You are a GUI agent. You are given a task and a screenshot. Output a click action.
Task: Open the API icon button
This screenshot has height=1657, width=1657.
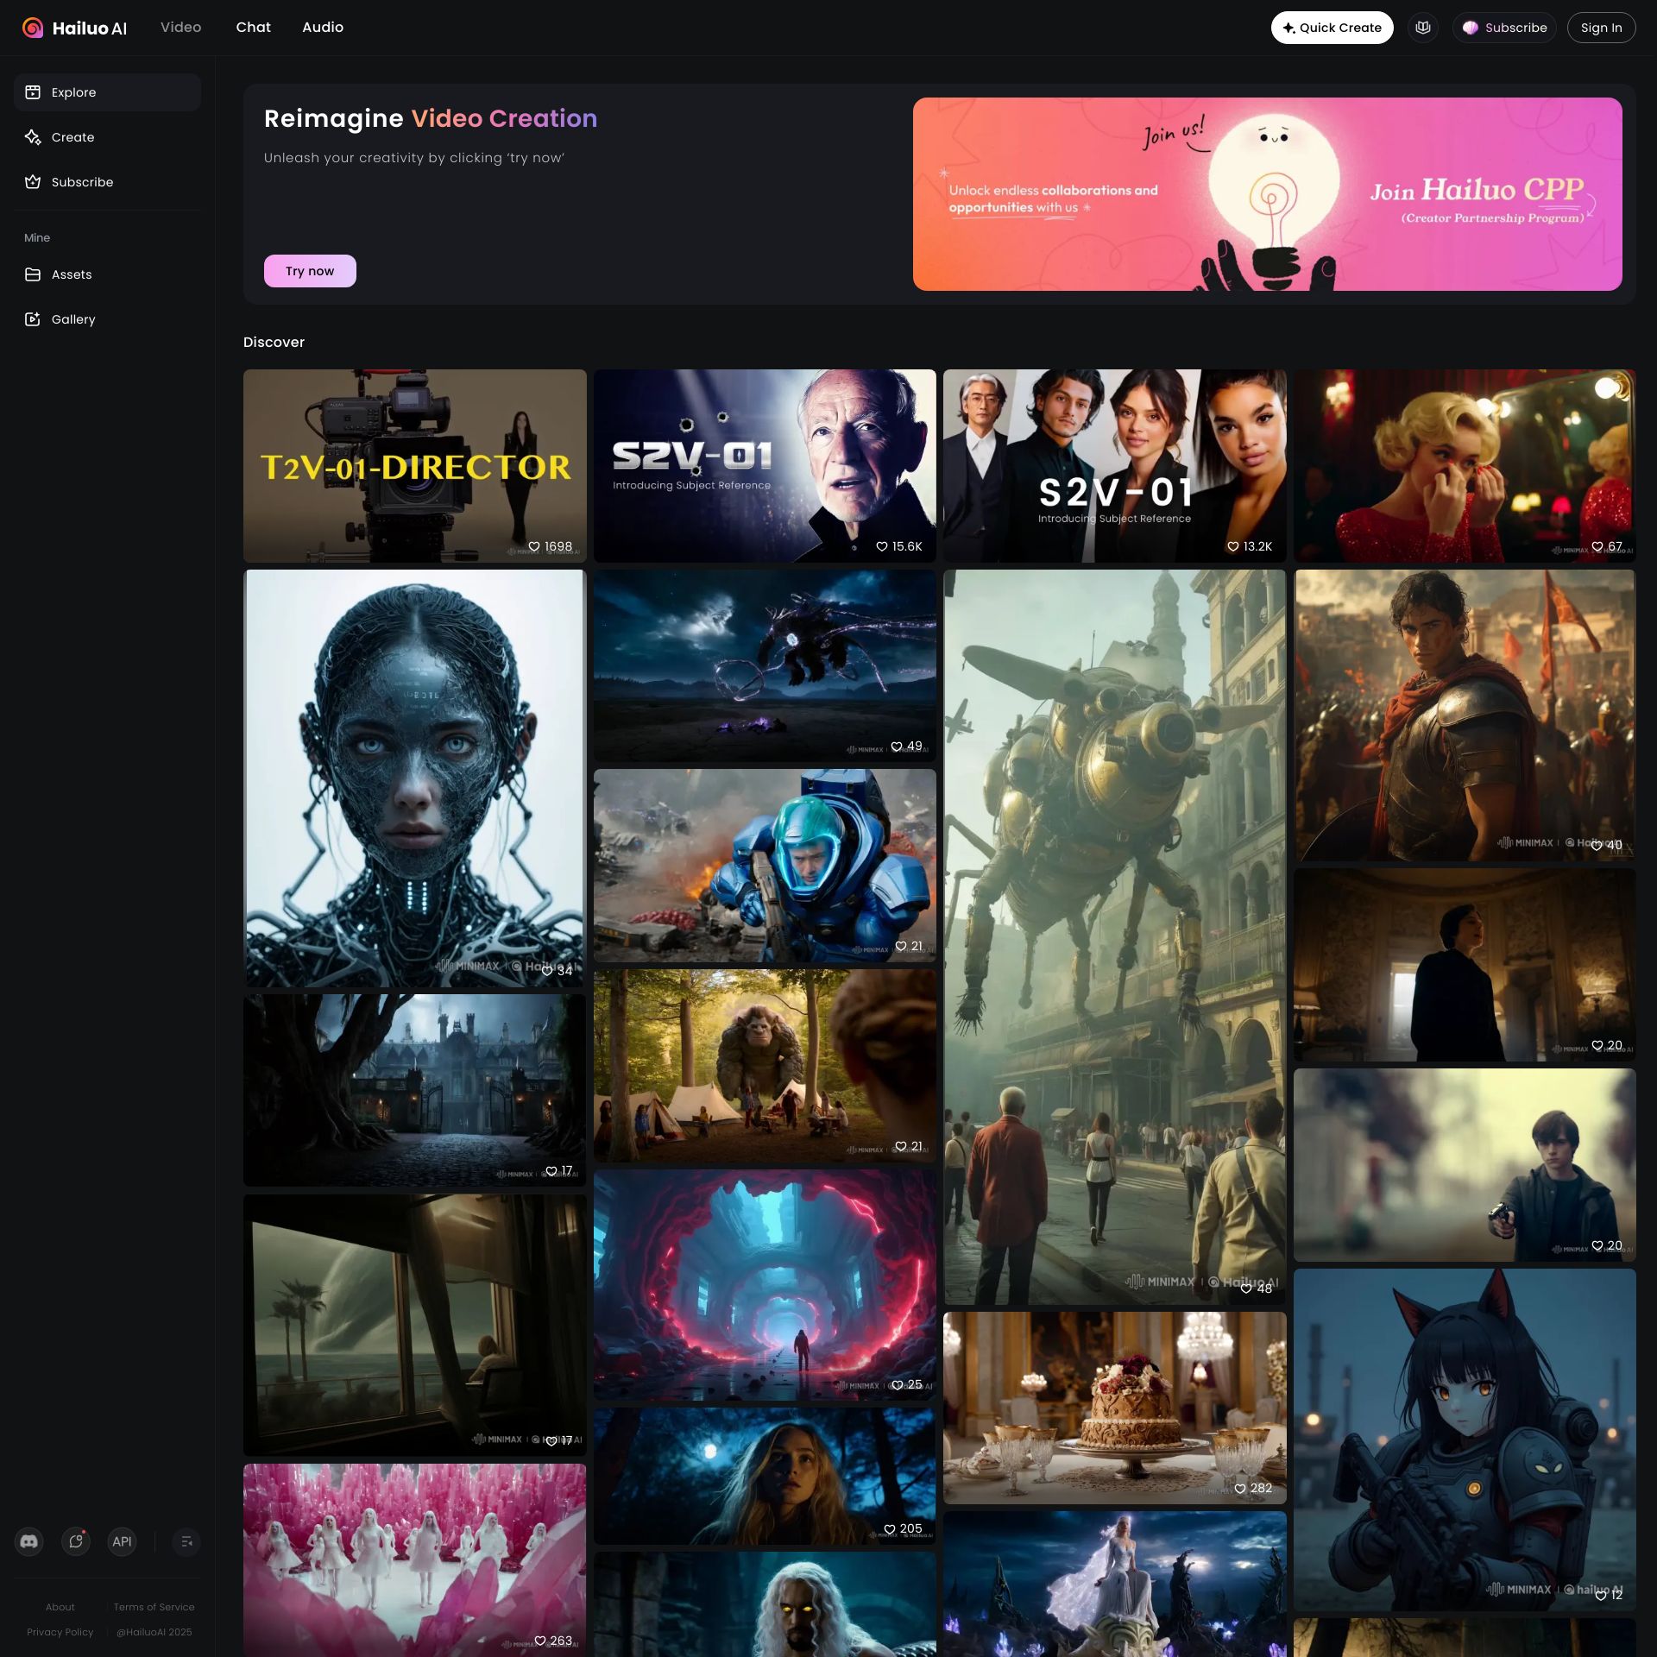(x=123, y=1541)
